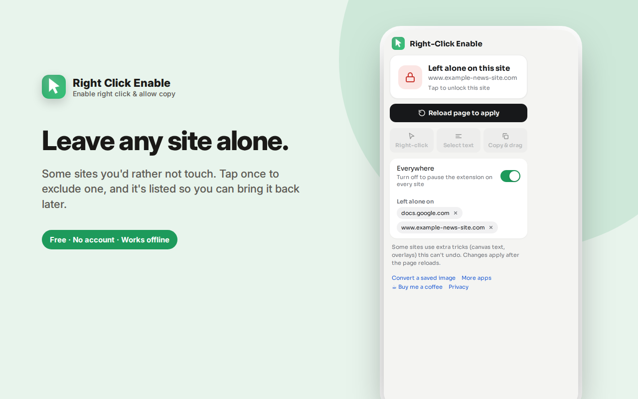Screen dimensions: 638x399
Task: Click the Reload page to apply button
Action: tap(459, 113)
